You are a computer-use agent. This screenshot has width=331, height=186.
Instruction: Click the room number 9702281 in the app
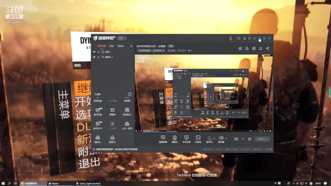point(182,50)
